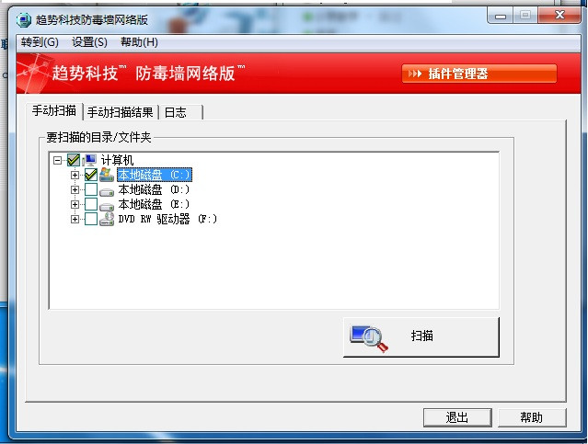Select the 本地磁盘 (D:) tree item

[154, 189]
